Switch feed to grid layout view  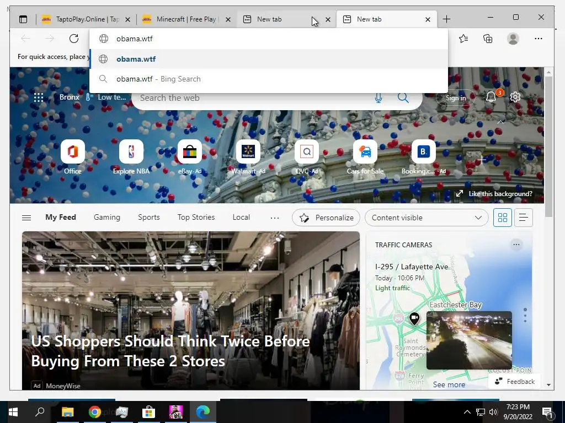click(x=502, y=218)
